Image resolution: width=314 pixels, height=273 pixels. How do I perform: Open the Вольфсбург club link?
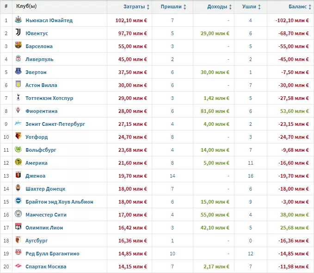(41, 150)
